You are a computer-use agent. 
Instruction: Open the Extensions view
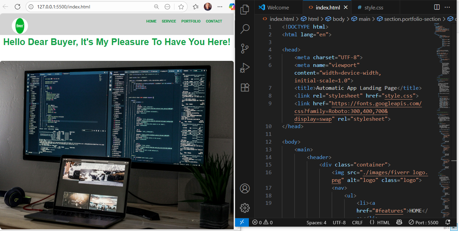pos(245,87)
